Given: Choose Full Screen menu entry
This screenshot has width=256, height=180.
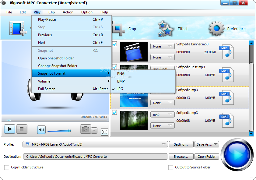Looking at the screenshot, I should click(72, 89).
